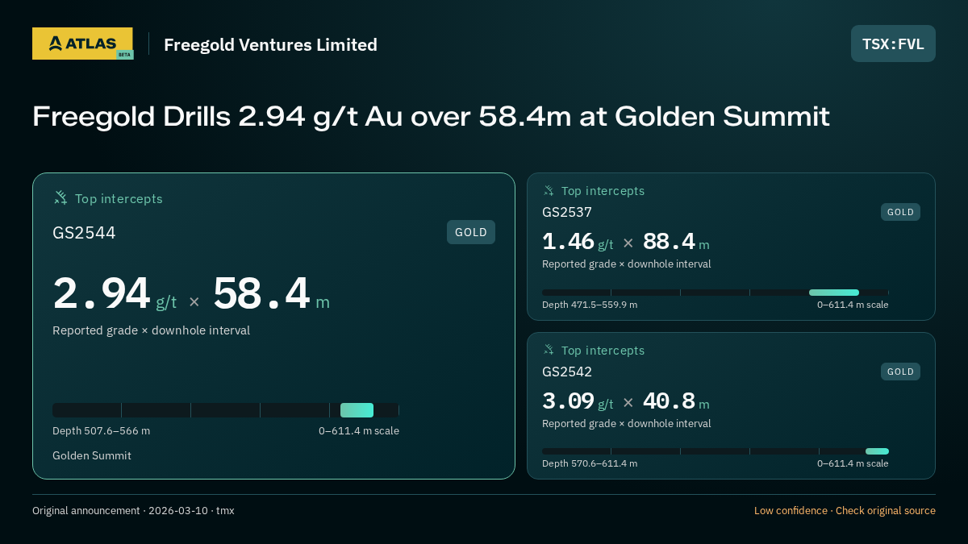Click the GS2542 hole ID
The height and width of the screenshot is (544, 968).
567,372
